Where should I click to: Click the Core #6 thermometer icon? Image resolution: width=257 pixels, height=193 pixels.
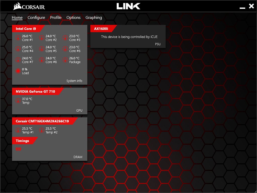coord(65,49)
